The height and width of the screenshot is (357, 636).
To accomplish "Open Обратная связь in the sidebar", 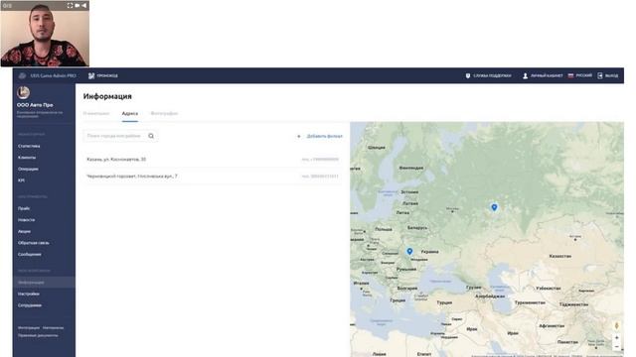I will coord(33,243).
